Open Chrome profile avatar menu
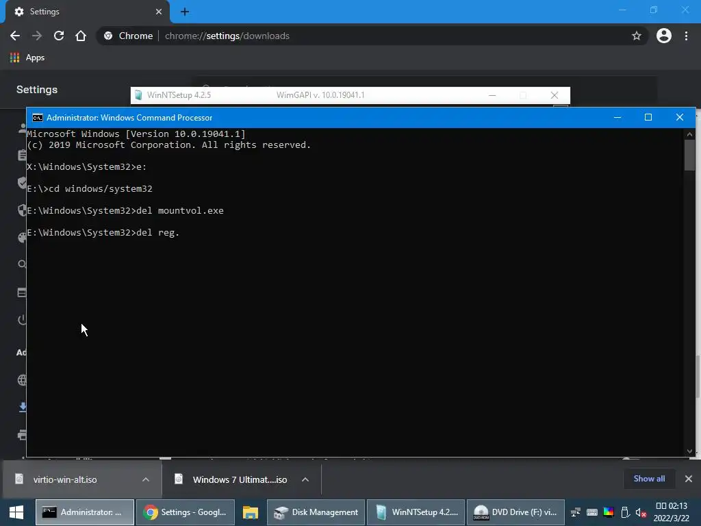This screenshot has width=701, height=526. pos(664,36)
